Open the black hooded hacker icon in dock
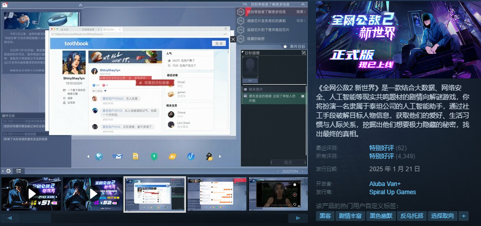 tap(209, 157)
